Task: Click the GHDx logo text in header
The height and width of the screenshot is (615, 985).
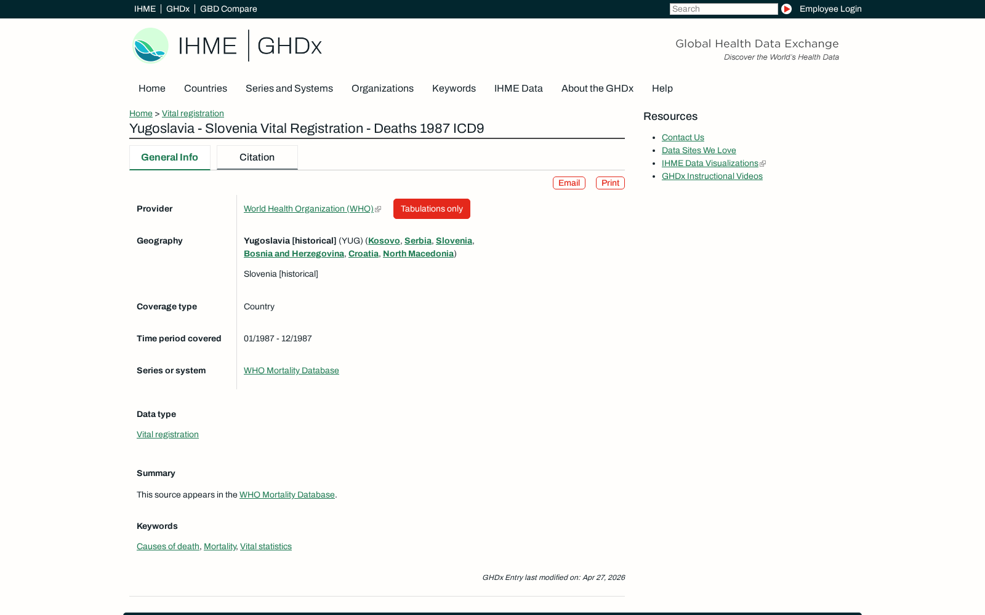Action: (289, 46)
